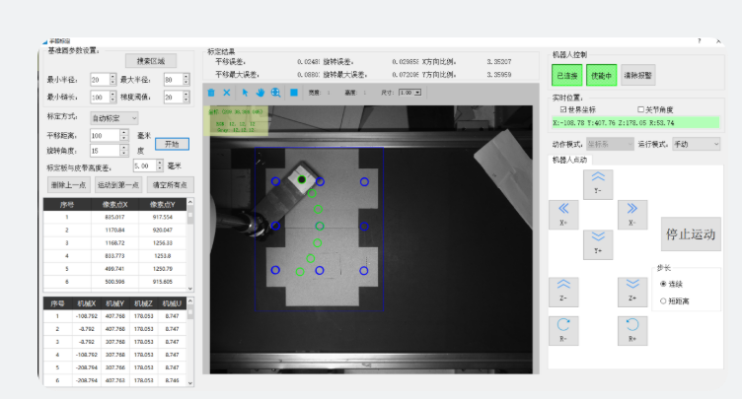Select the 连续 step radio button
742x399 pixels.
[x=663, y=284]
